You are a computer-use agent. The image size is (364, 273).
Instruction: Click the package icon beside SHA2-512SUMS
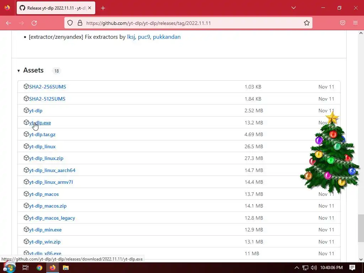pyautogui.click(x=26, y=98)
